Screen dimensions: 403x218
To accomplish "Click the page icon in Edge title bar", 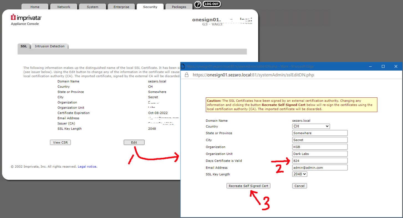I will (x=183, y=66).
